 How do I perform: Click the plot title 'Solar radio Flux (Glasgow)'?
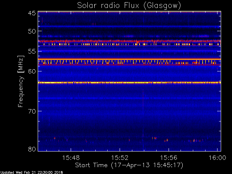click(x=129, y=6)
